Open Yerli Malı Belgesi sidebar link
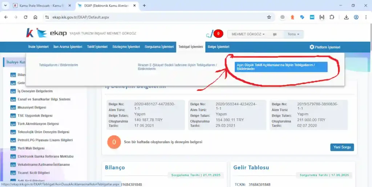The image size is (372, 187). point(31,149)
